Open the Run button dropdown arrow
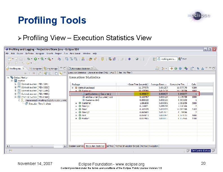The width and height of the screenshot is (223, 172). [39, 59]
